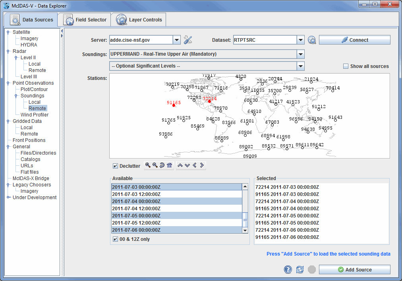
Task: Pan the station map up
Action: 180,165
